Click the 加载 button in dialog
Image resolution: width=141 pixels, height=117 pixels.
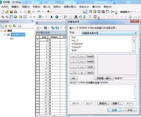pyautogui.click(x=117, y=103)
